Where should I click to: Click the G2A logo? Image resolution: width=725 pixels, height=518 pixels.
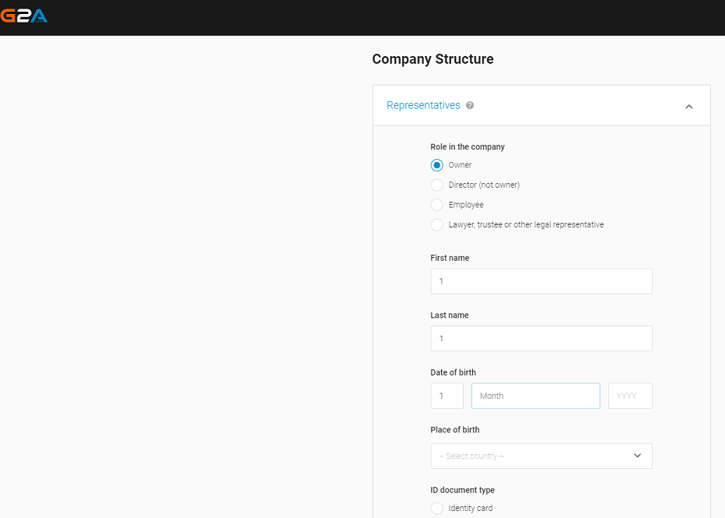(24, 16)
